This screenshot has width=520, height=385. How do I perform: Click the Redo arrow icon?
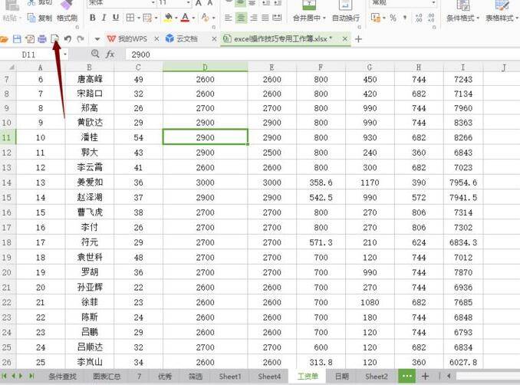[x=81, y=38]
